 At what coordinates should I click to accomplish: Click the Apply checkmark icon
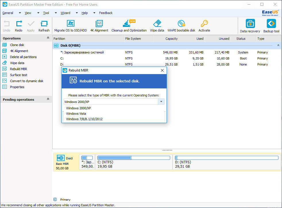tap(31, 24)
